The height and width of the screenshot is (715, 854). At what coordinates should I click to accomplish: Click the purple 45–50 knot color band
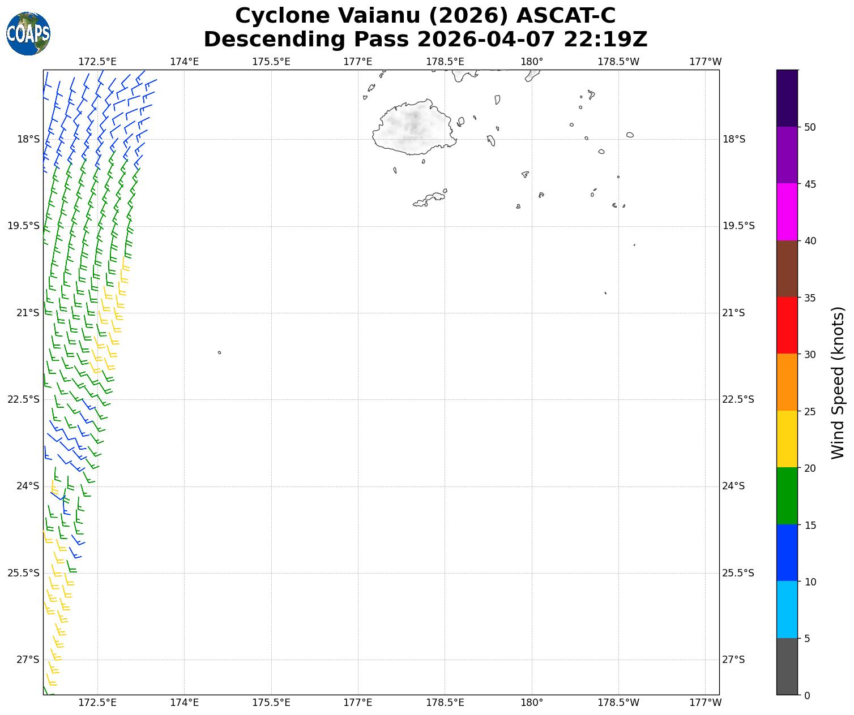(x=787, y=155)
